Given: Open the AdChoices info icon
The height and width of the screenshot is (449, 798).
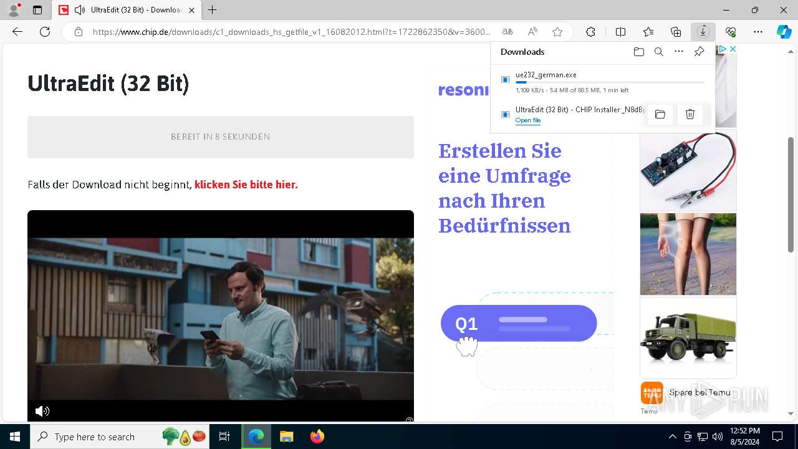Looking at the screenshot, I should [723, 49].
